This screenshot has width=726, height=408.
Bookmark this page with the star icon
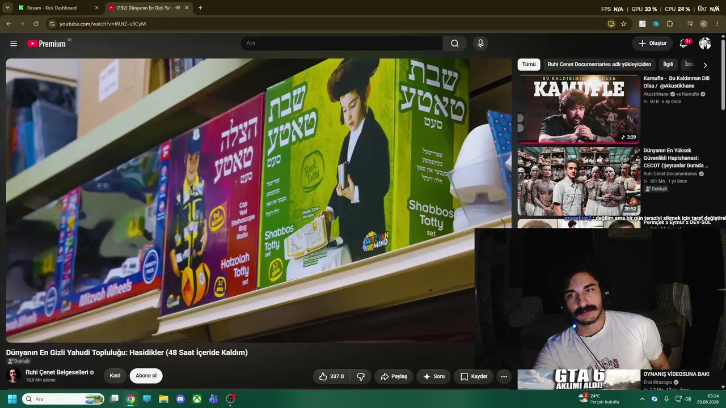[623, 24]
